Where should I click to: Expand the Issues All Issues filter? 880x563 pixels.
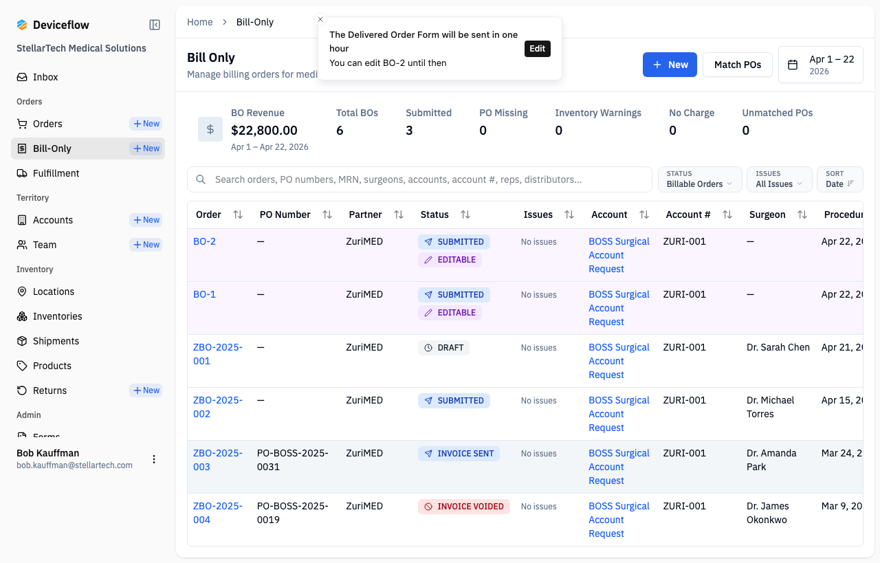coord(780,179)
